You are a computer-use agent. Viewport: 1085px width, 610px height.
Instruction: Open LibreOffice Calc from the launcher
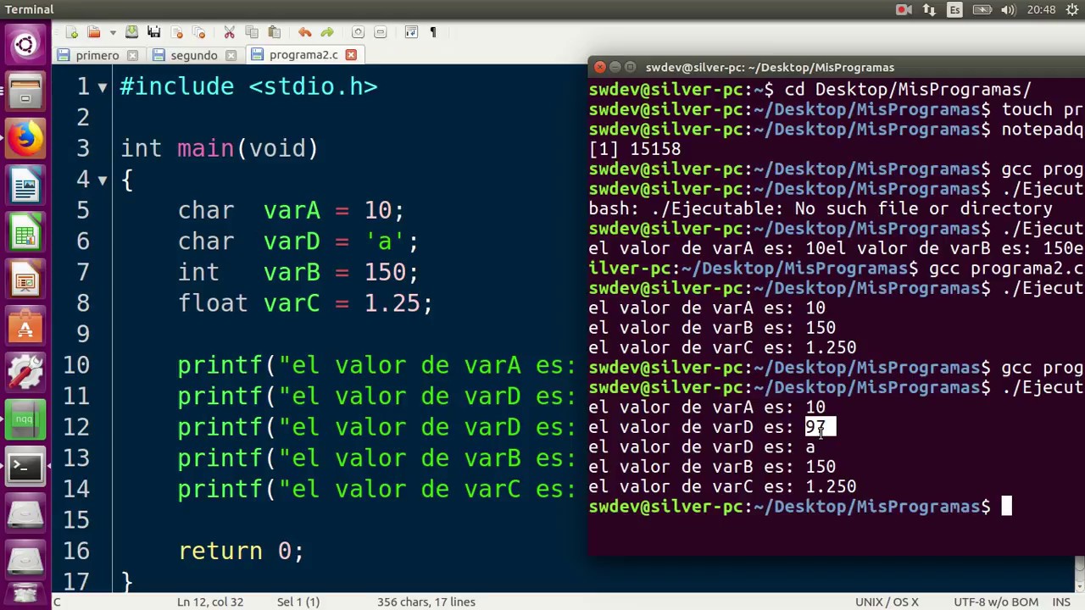[x=25, y=232]
